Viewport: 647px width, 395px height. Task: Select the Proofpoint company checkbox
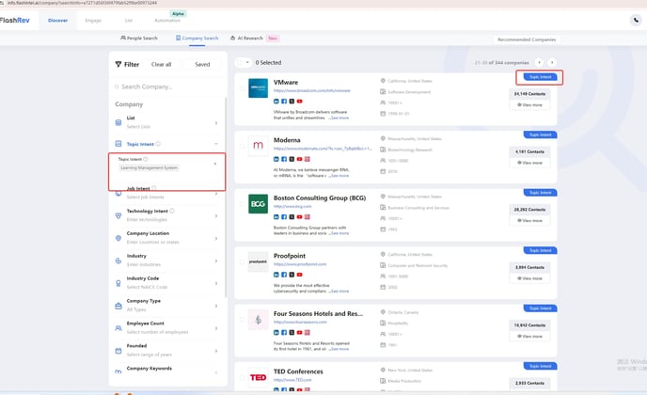(242, 261)
